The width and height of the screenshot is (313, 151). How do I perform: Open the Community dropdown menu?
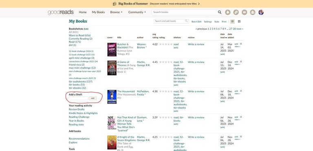137,12
